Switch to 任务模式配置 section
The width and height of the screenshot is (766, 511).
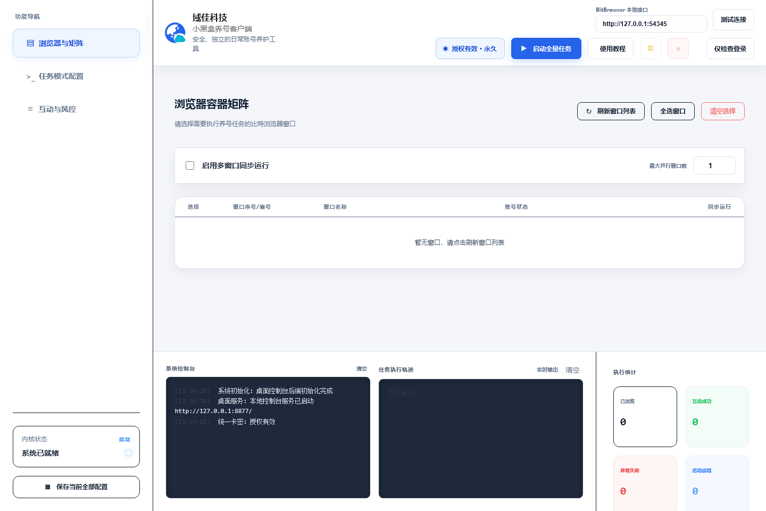pos(76,76)
